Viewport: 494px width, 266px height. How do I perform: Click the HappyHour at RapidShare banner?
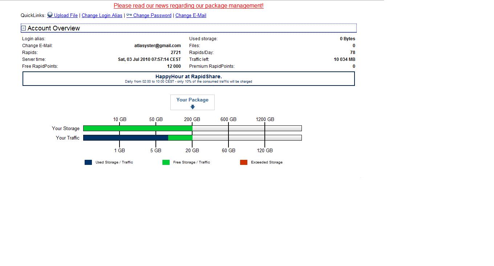point(189,79)
